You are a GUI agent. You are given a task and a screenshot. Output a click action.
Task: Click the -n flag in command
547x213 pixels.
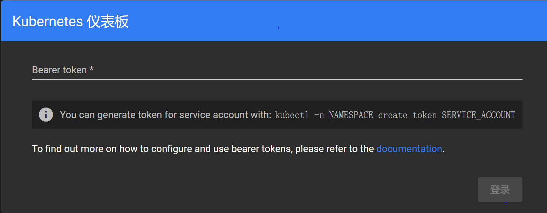[x=319, y=115]
